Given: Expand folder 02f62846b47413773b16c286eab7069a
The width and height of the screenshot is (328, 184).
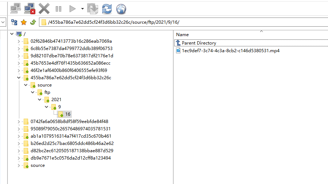Looking at the screenshot, I should tap(19, 41).
